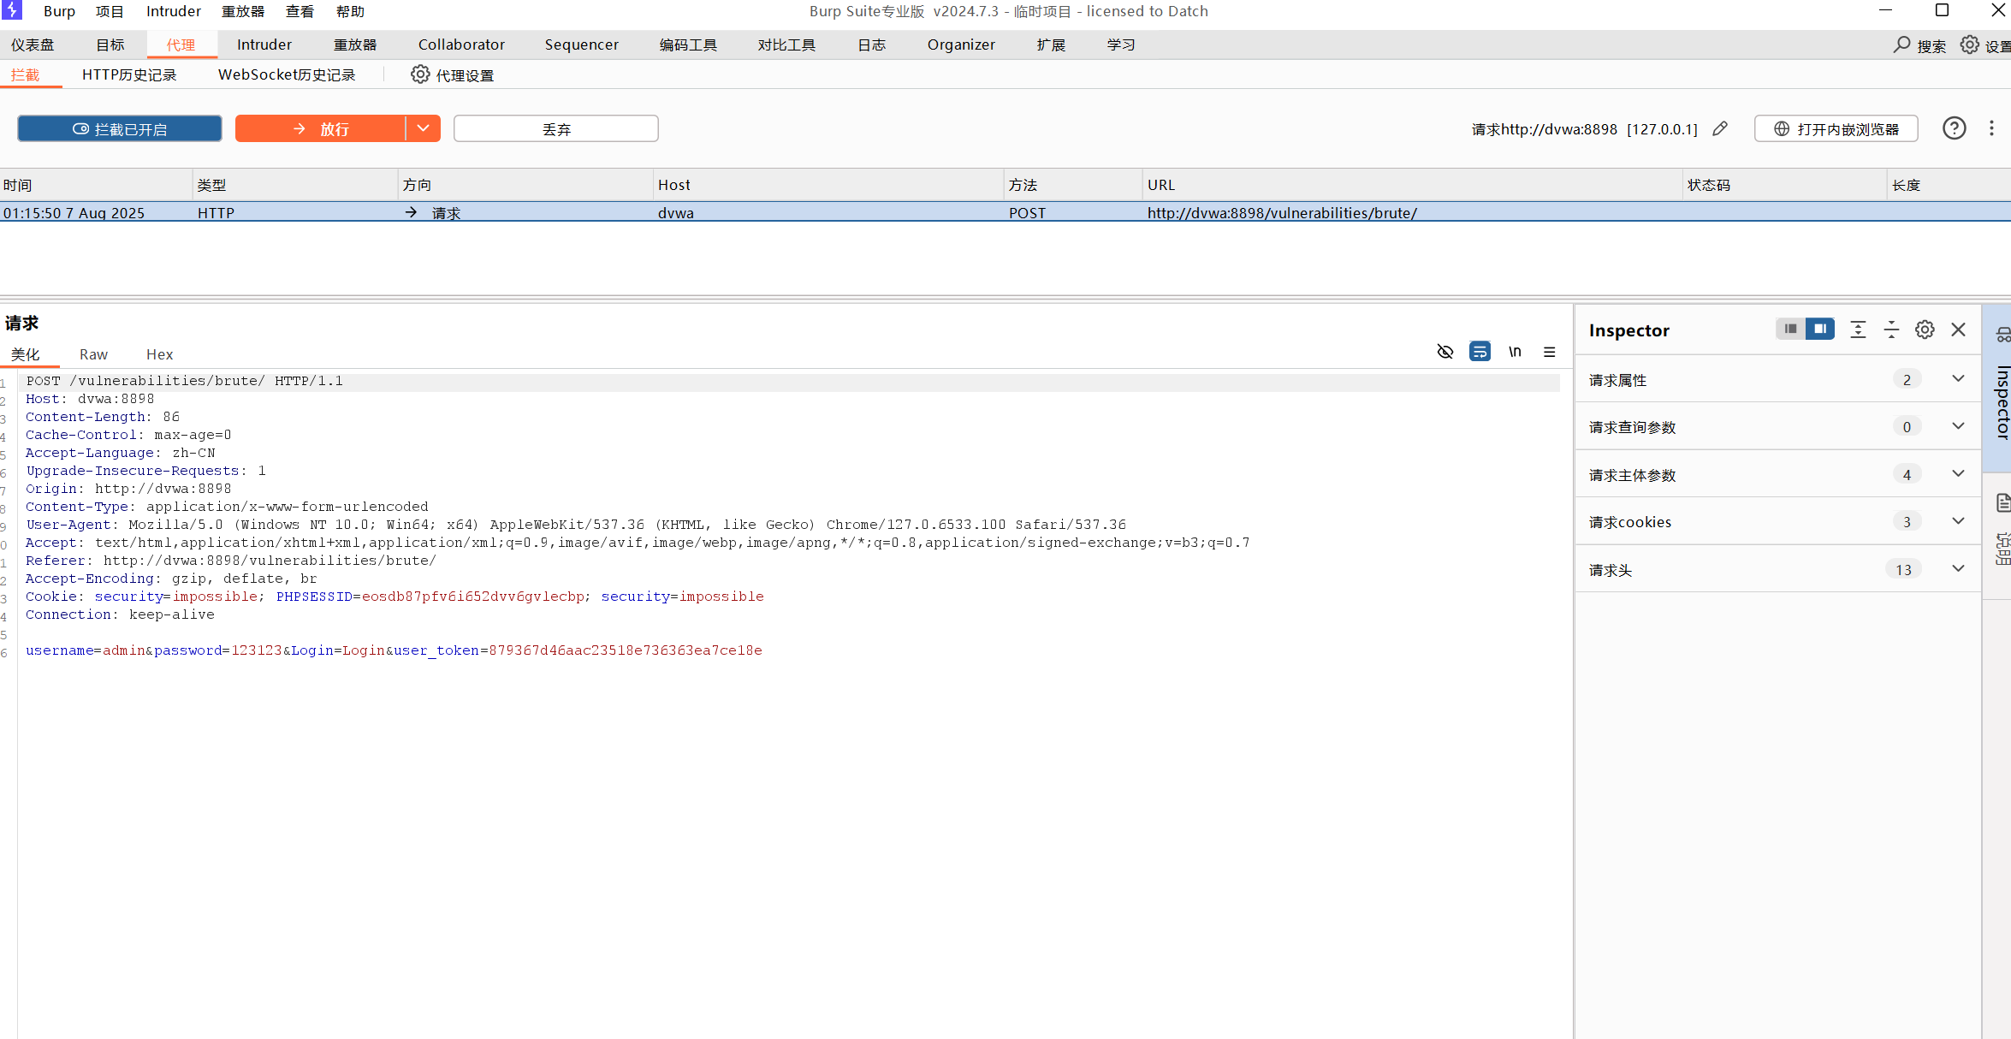
Task: Open the forward button dropdown arrow
Action: click(423, 128)
